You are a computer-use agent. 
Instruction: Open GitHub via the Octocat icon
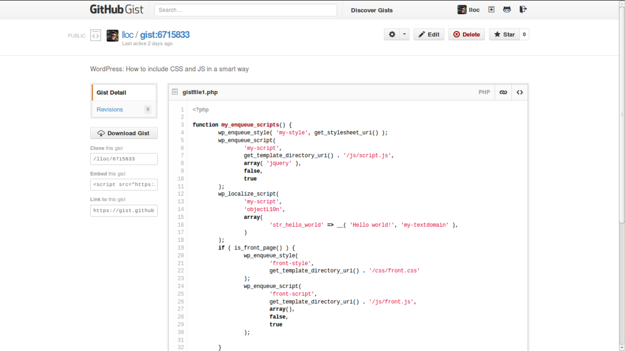[507, 9]
